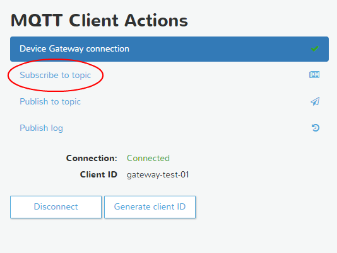The height and width of the screenshot is (253, 337).
Task: Click the history clock icon for Publish log
Action: [x=316, y=128]
